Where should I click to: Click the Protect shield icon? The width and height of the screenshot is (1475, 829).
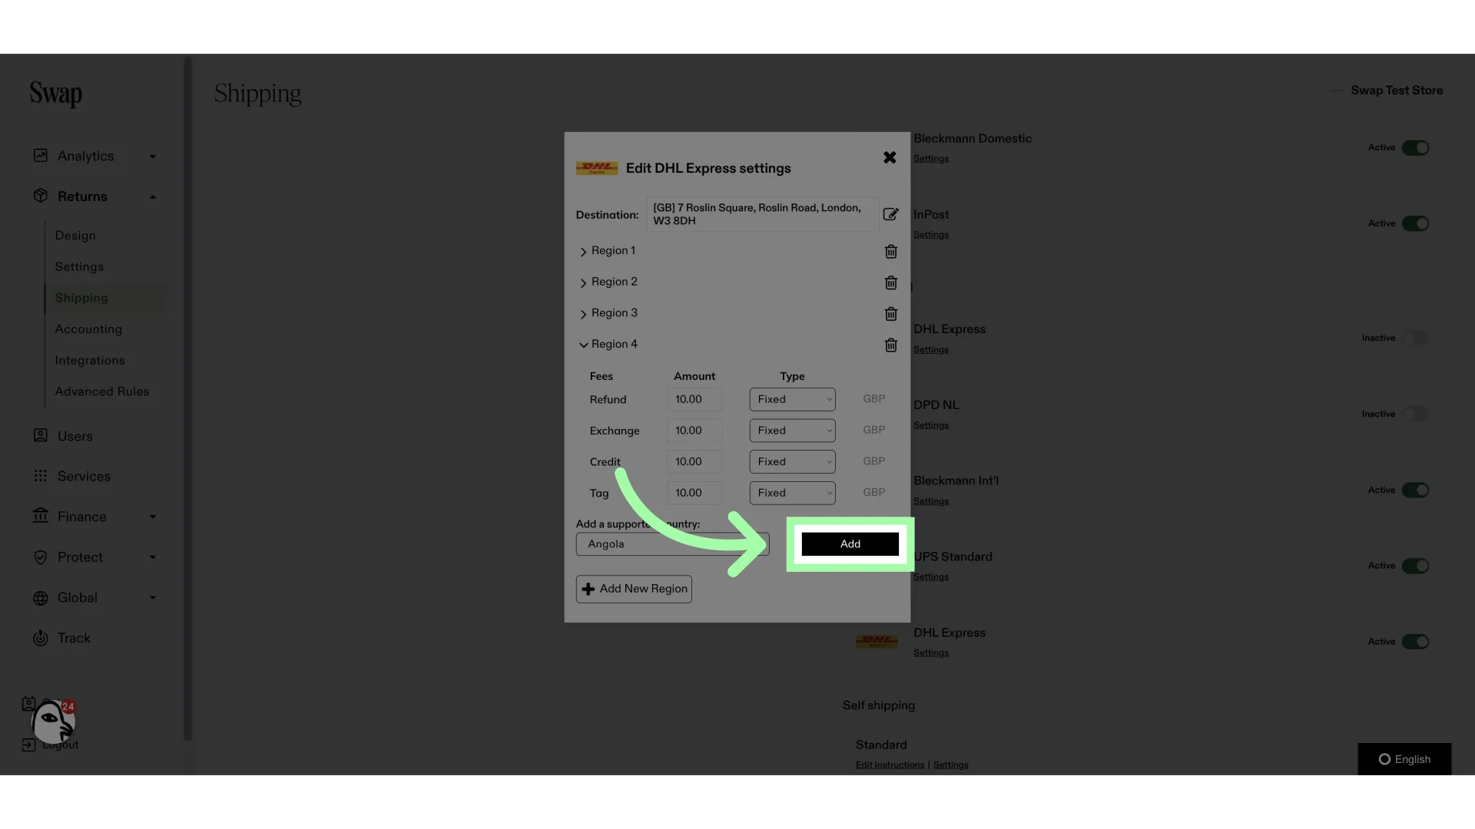(x=41, y=557)
